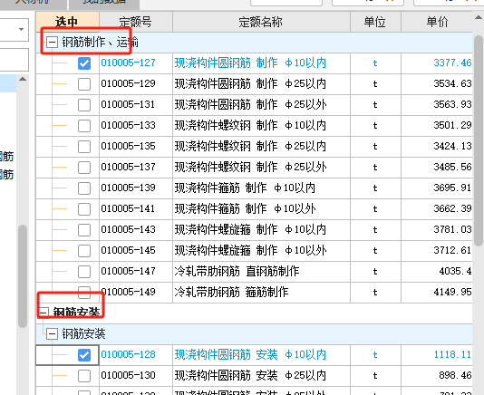484x395 pixels.
Task: Tick the checkbox for 010005-131
Action: [x=84, y=105]
